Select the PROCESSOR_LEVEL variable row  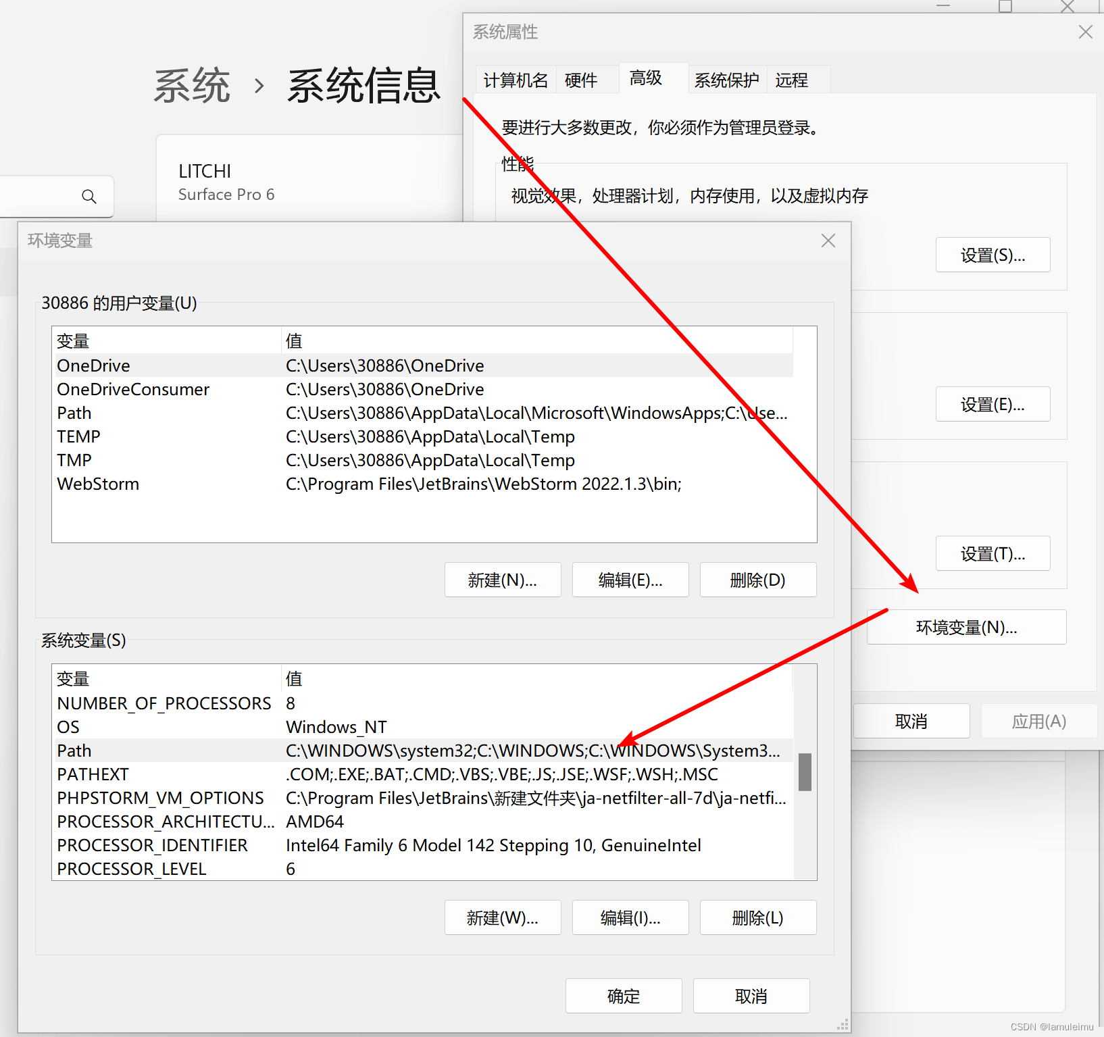click(x=423, y=869)
